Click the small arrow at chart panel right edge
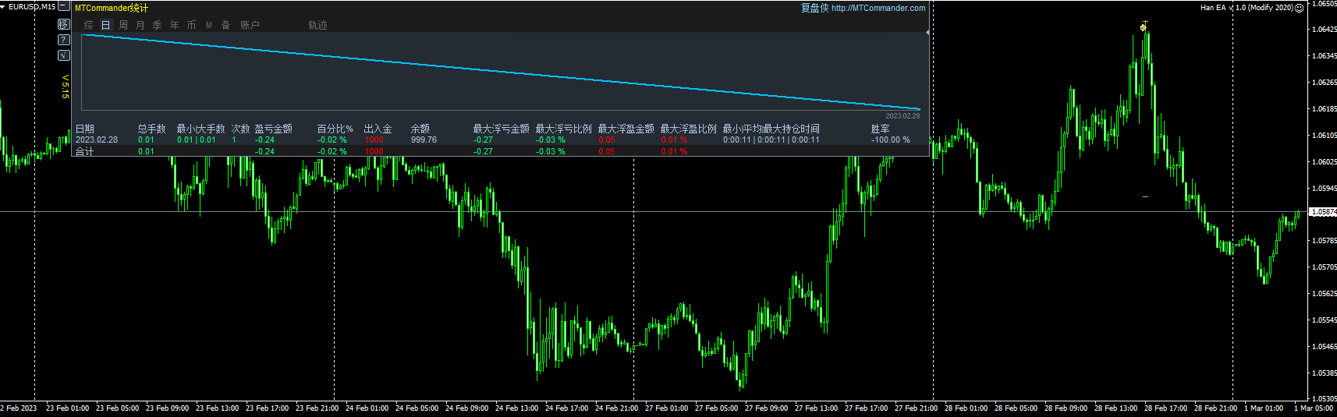The height and width of the screenshot is (417, 1337). [x=927, y=33]
